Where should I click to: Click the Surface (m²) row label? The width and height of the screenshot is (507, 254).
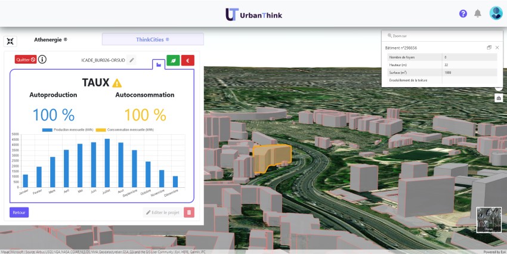click(398, 73)
